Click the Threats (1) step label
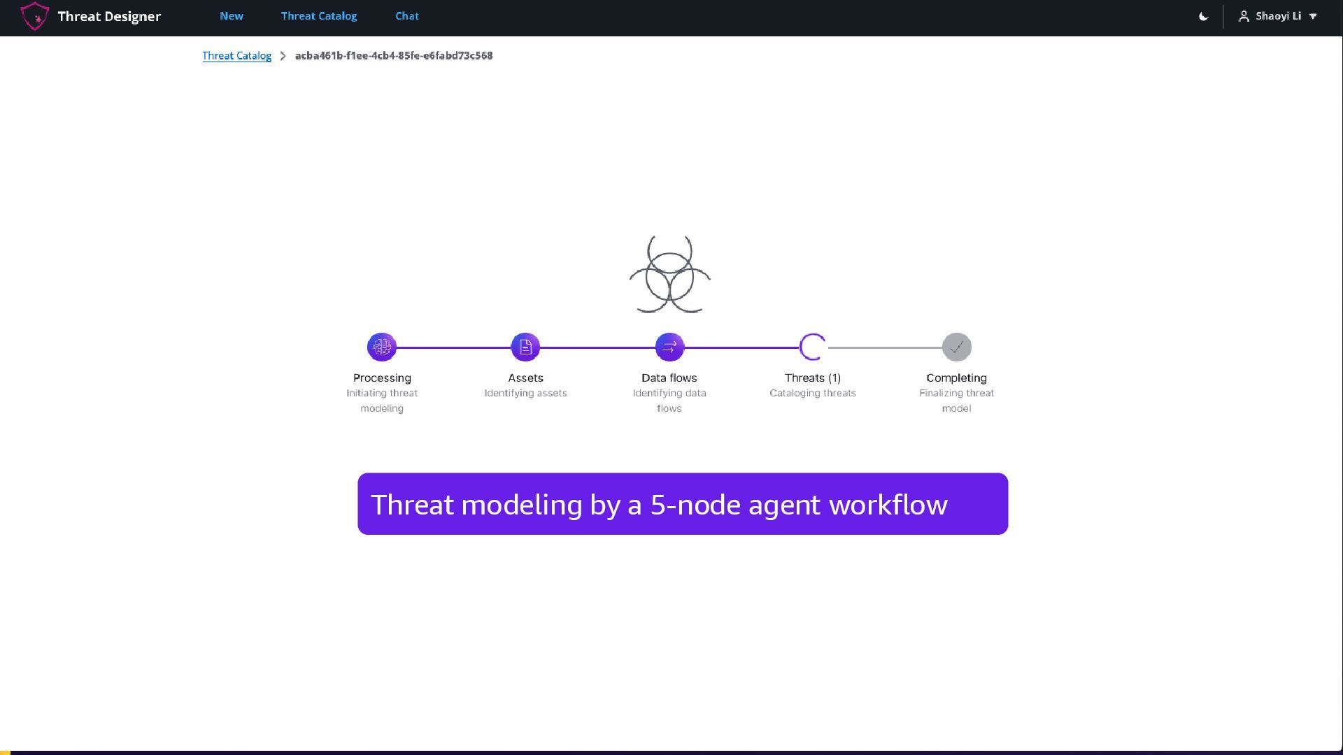This screenshot has width=1343, height=755. [813, 377]
